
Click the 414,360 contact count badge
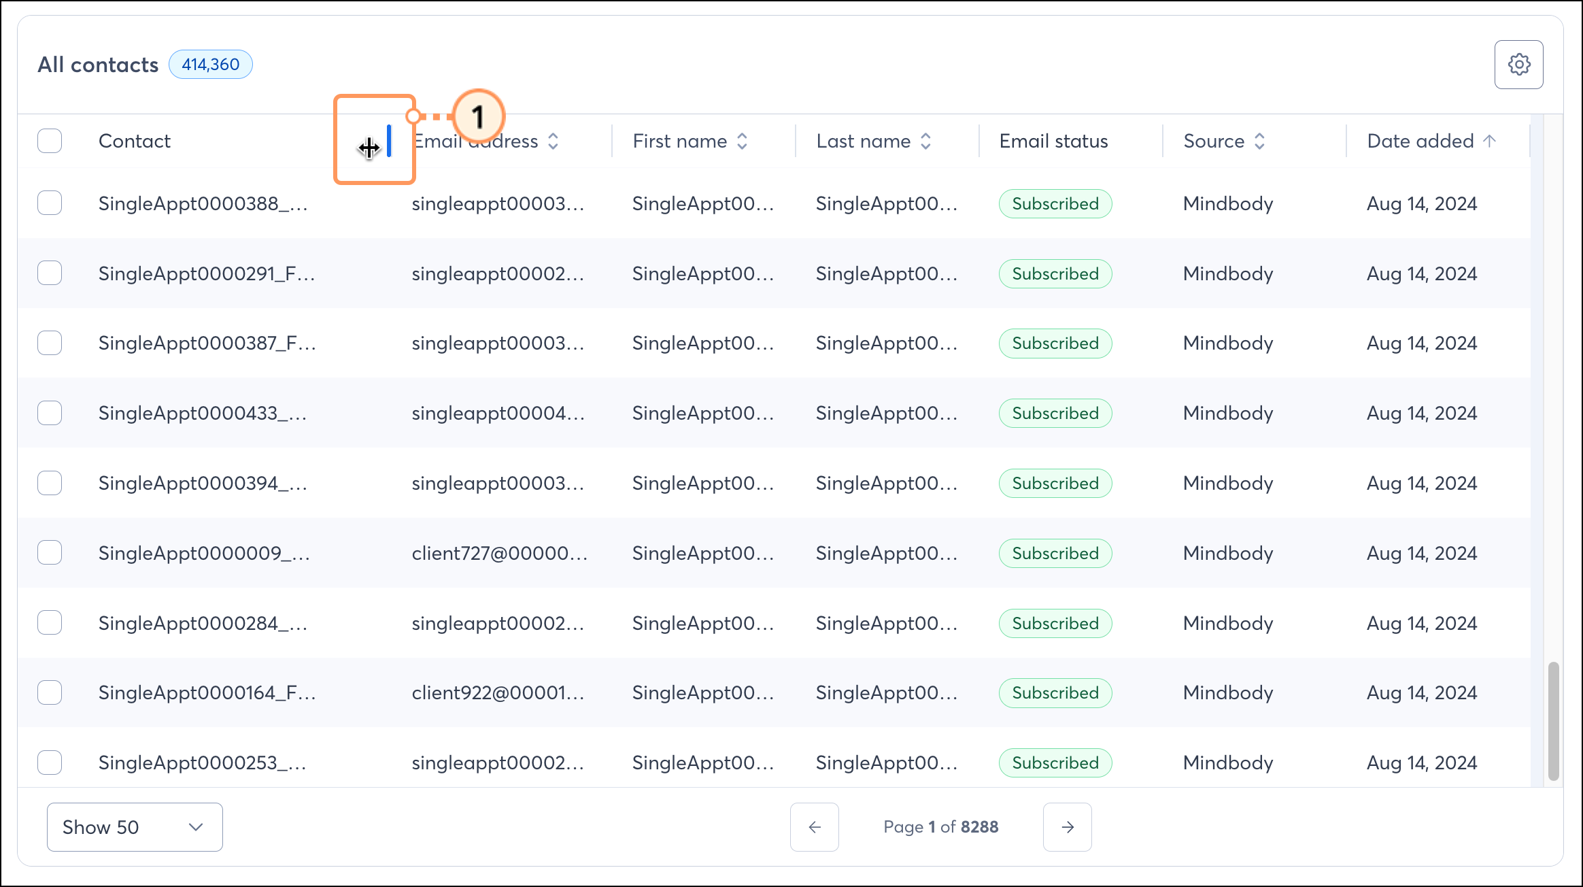pyautogui.click(x=210, y=64)
